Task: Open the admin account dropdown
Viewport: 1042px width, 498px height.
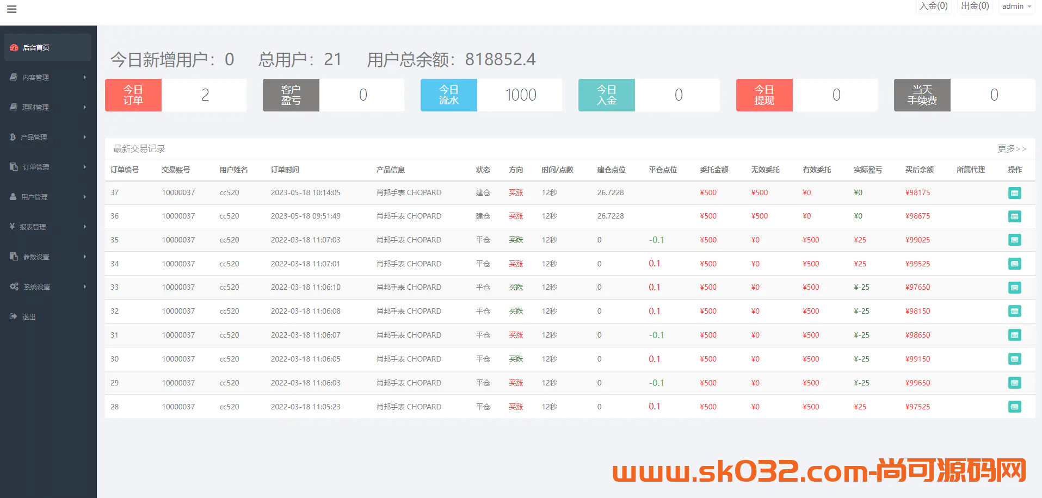Action: (1016, 7)
